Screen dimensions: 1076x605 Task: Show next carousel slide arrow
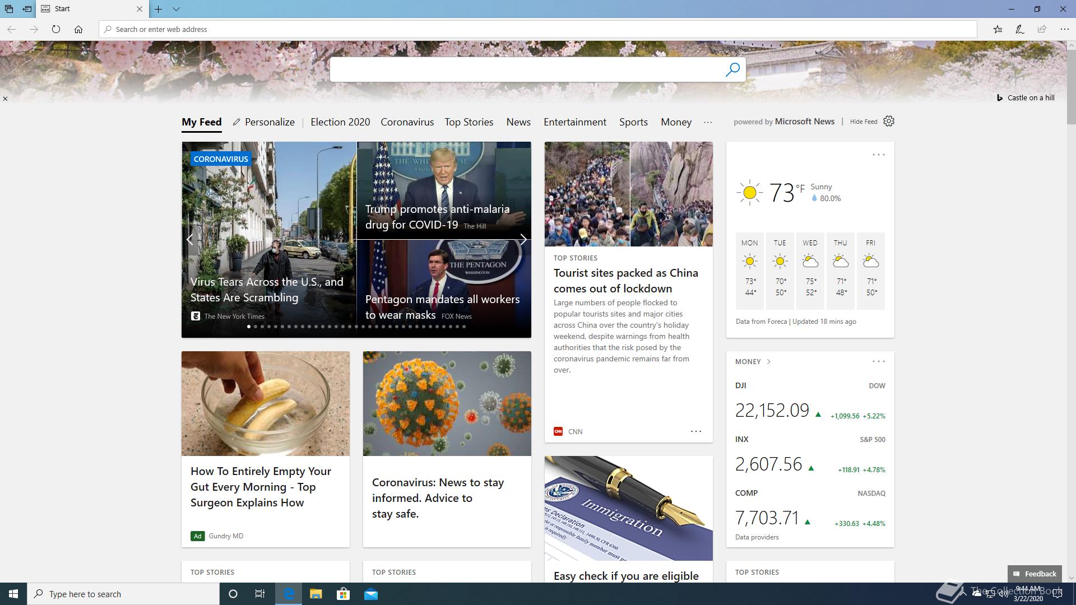523,240
